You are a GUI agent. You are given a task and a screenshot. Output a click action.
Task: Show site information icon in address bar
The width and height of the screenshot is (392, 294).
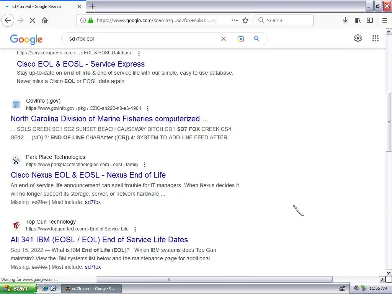point(83,20)
